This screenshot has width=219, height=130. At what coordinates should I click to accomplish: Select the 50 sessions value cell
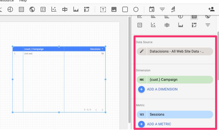(103, 54)
